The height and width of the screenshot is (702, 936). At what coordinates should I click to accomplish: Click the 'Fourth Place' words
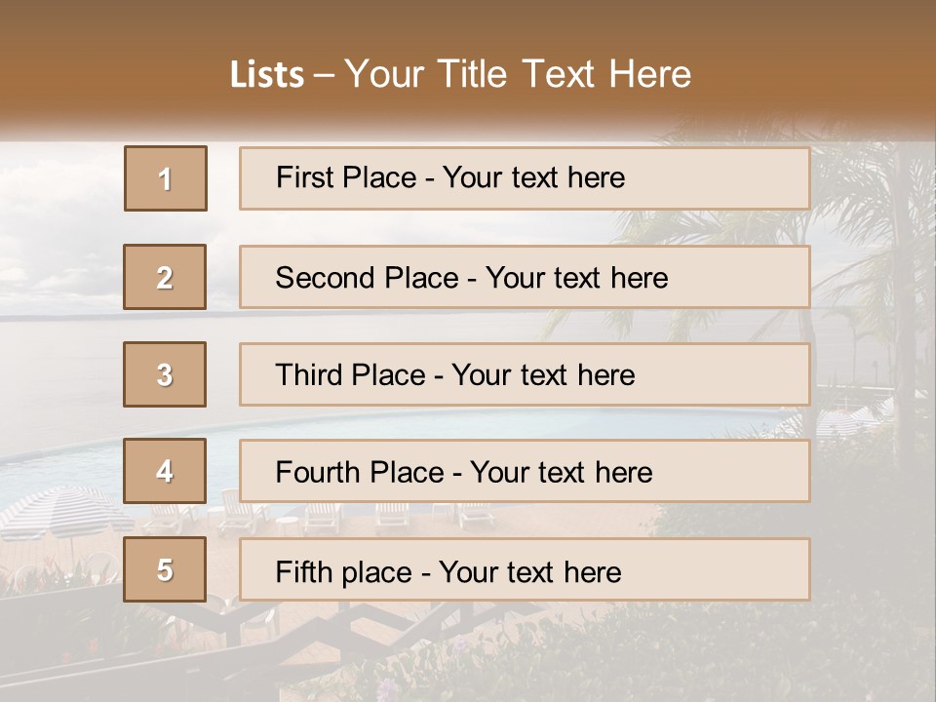(x=360, y=472)
